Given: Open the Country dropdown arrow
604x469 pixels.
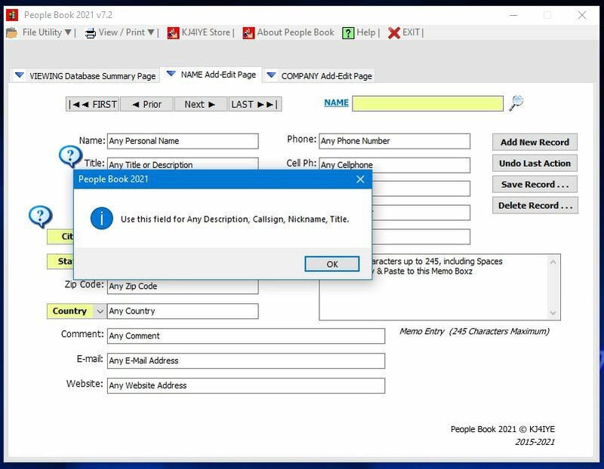Looking at the screenshot, I should [100, 311].
